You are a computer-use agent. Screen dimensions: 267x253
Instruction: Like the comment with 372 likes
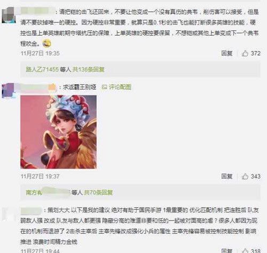(x=251, y=53)
